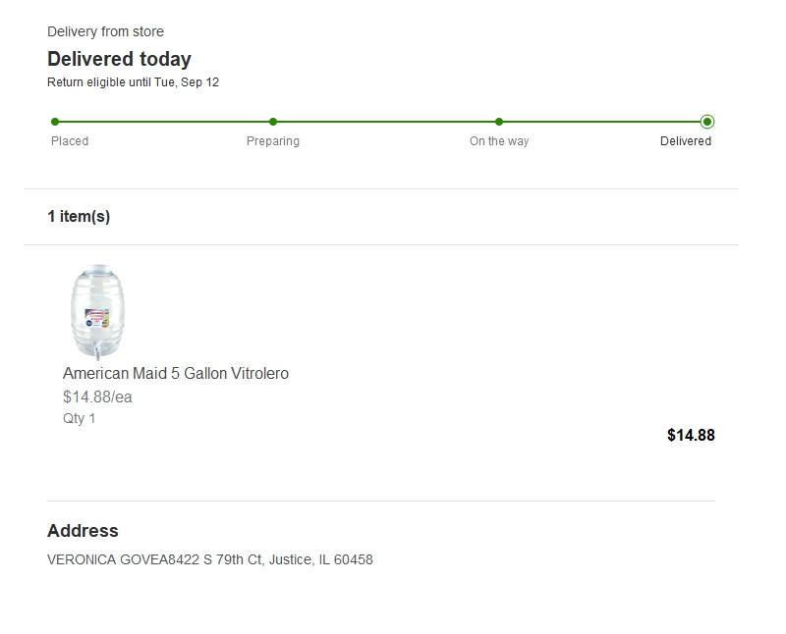Click the Qty 1 text

79,418
